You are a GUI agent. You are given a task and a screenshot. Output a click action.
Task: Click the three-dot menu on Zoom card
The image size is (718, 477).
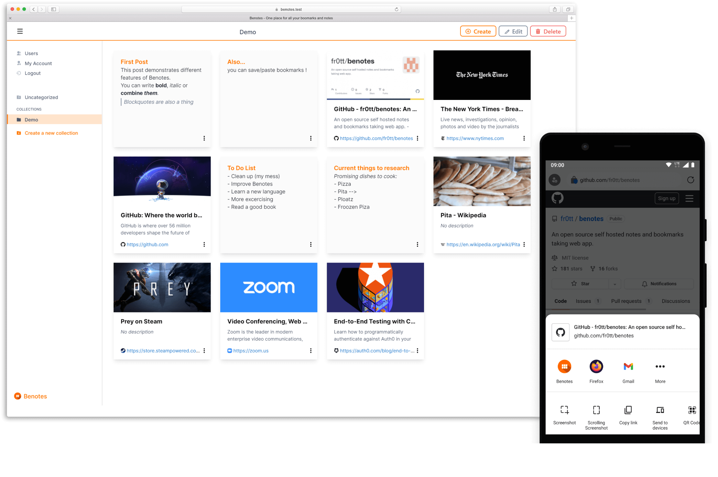[x=311, y=351]
